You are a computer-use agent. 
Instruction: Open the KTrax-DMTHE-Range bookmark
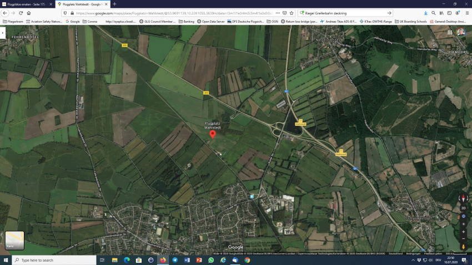pos(376,21)
